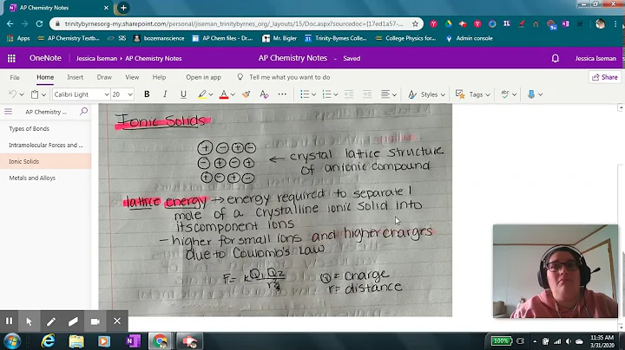The width and height of the screenshot is (625, 350).
Task: Open the Tags dropdown
Action: tap(473, 94)
